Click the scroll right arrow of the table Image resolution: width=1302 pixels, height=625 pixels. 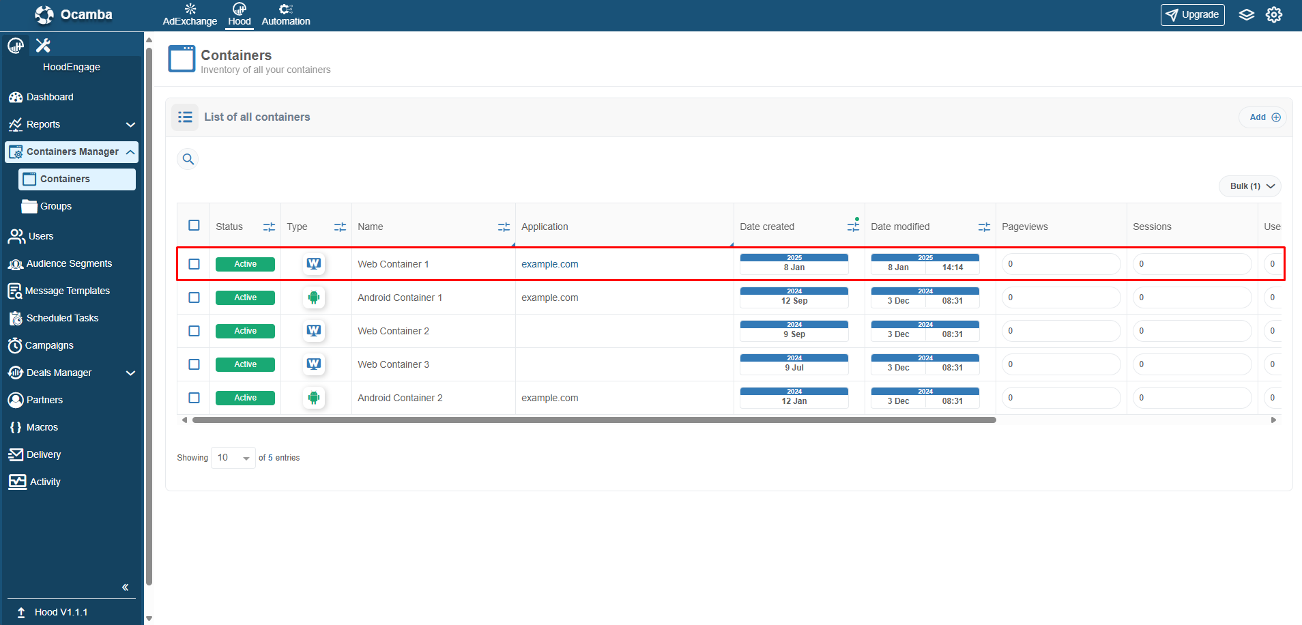point(1273,420)
